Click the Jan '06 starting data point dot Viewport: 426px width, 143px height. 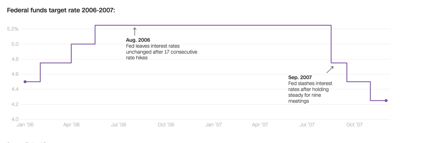[25, 82]
